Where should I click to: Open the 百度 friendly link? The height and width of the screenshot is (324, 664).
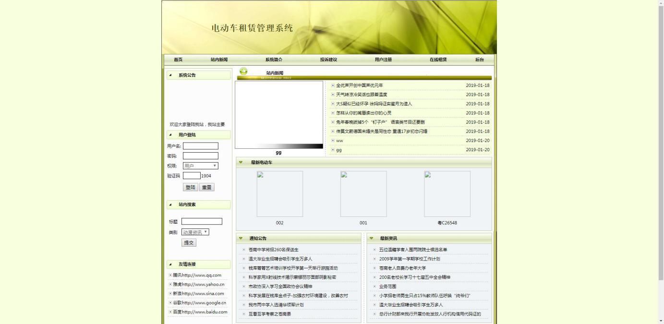[x=199, y=312]
